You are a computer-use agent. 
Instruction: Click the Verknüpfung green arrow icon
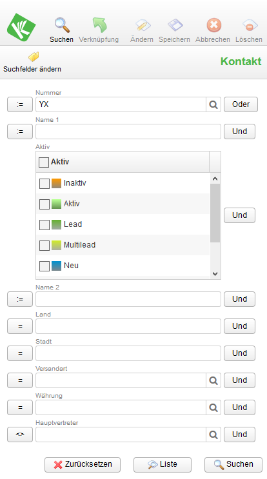pyautogui.click(x=99, y=25)
